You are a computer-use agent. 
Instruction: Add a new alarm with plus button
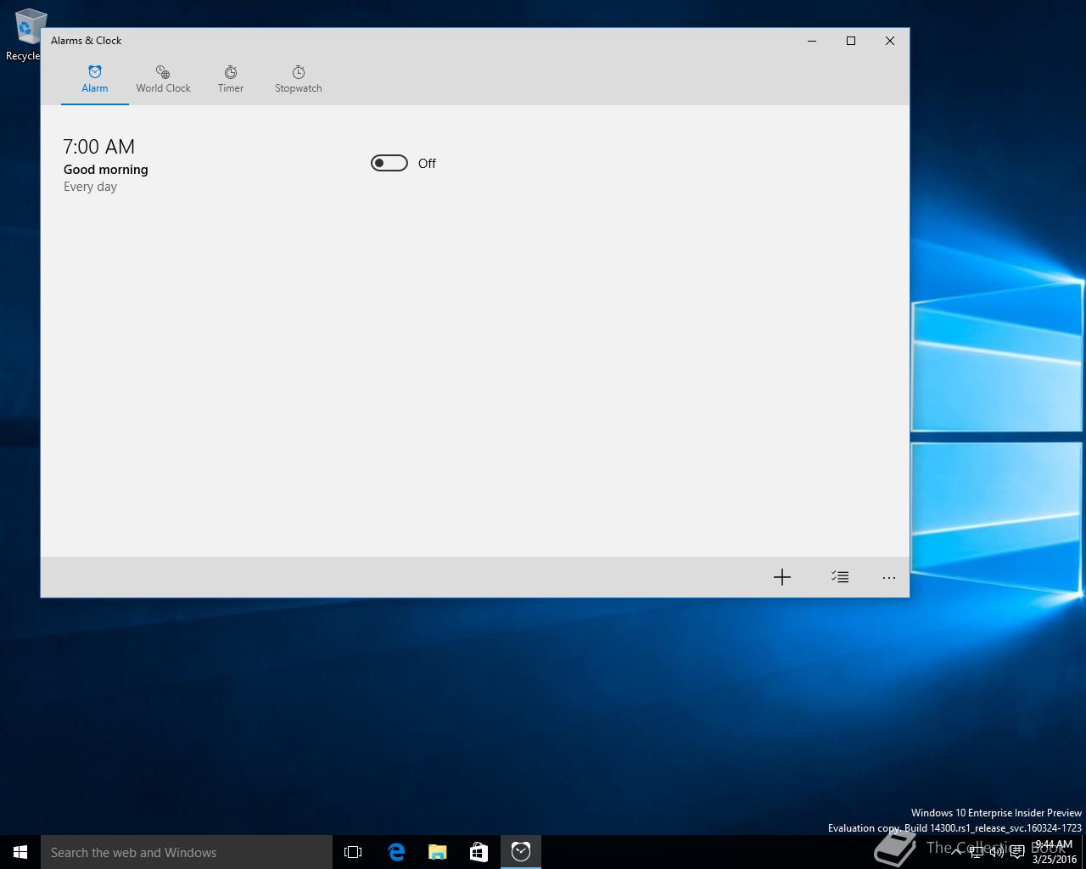(x=781, y=577)
